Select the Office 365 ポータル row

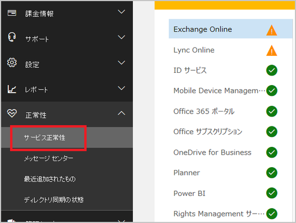point(231,112)
